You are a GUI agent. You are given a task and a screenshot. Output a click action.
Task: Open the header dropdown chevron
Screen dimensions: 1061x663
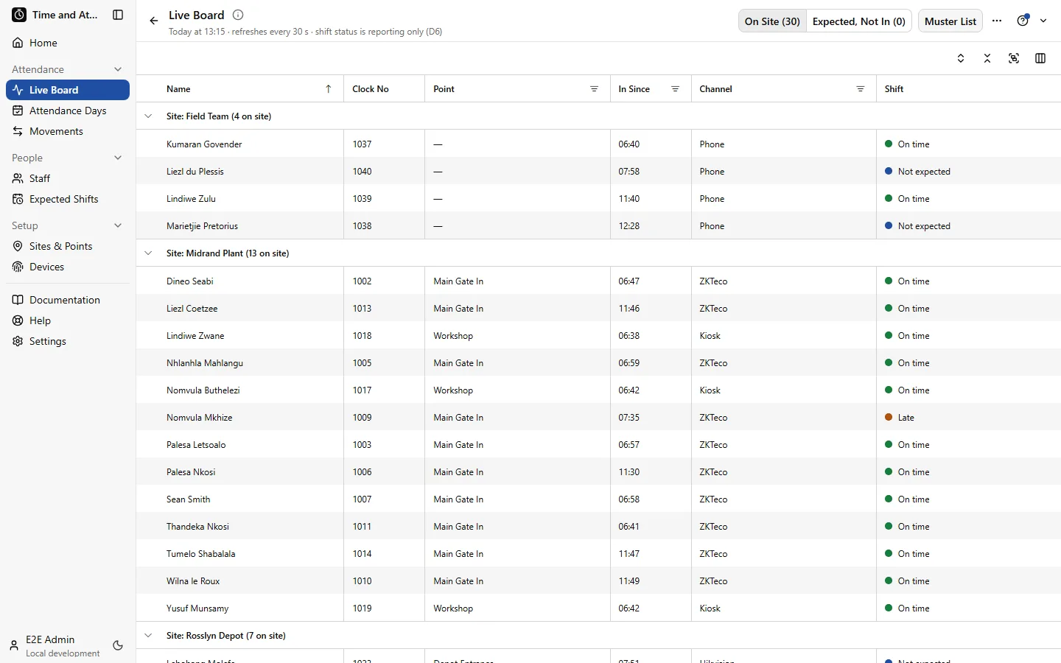pyautogui.click(x=1043, y=21)
